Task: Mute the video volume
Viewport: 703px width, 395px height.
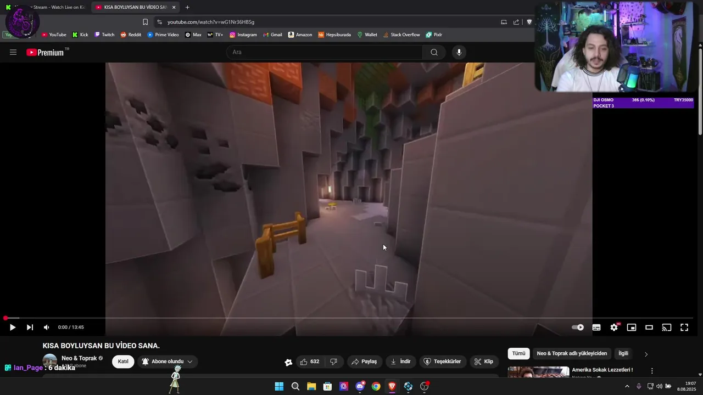Action: (46, 328)
